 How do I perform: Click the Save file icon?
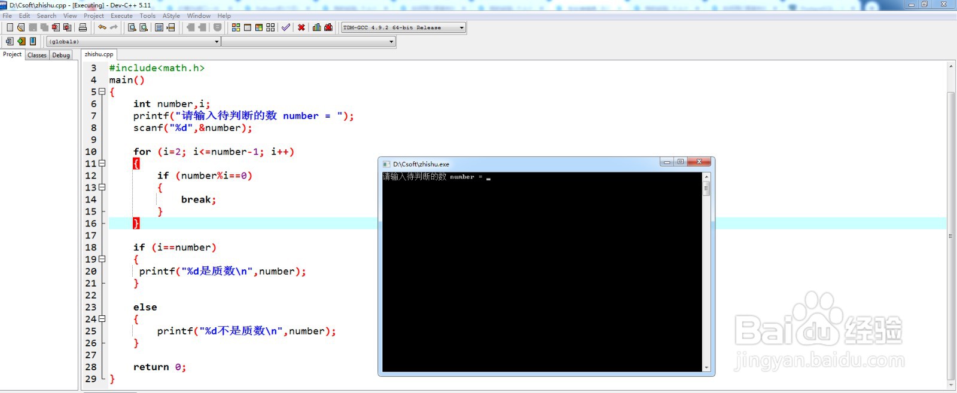33,27
